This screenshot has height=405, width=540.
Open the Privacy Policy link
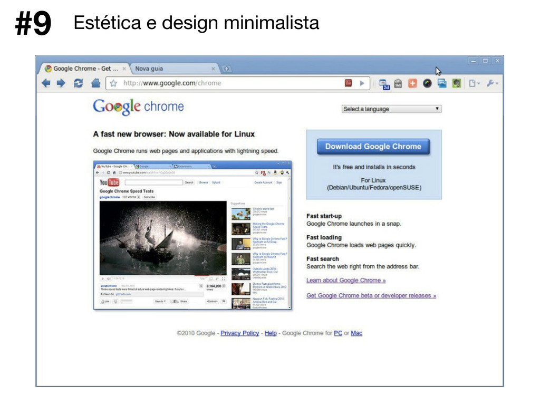(x=240, y=333)
